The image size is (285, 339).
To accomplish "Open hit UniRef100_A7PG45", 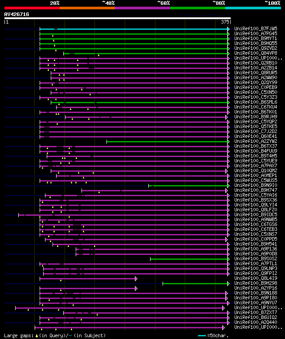I will click(256, 33).
